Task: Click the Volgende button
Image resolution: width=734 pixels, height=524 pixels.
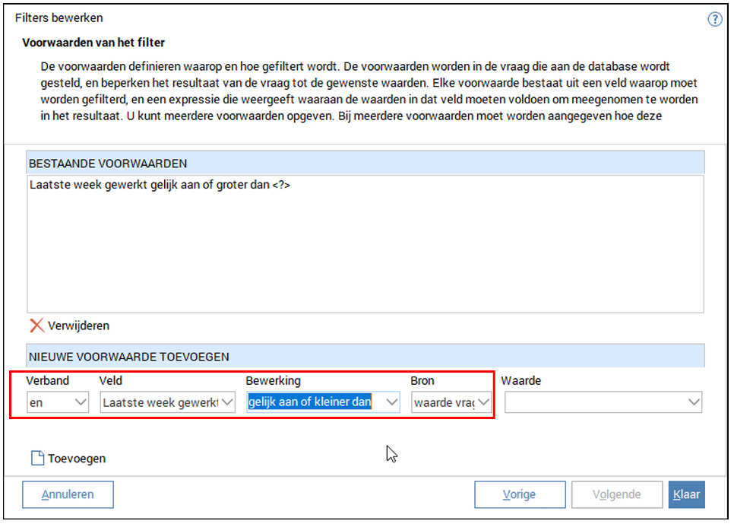Action: (616, 494)
